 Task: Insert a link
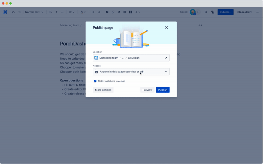click(113, 12)
